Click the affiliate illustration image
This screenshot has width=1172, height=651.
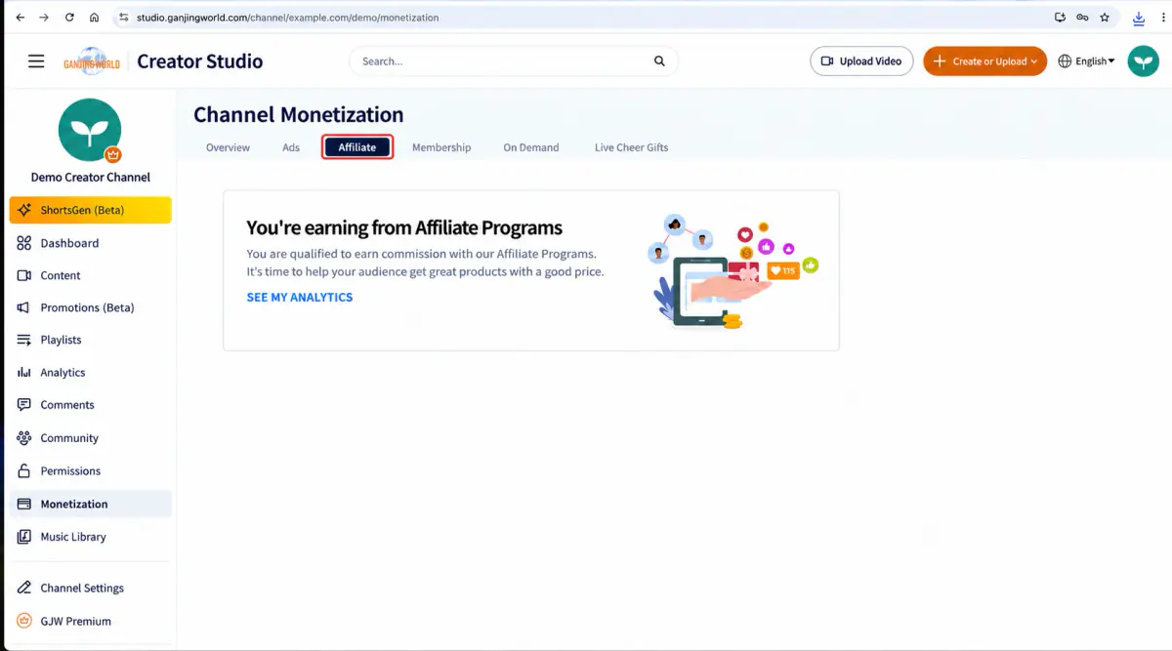click(x=733, y=270)
